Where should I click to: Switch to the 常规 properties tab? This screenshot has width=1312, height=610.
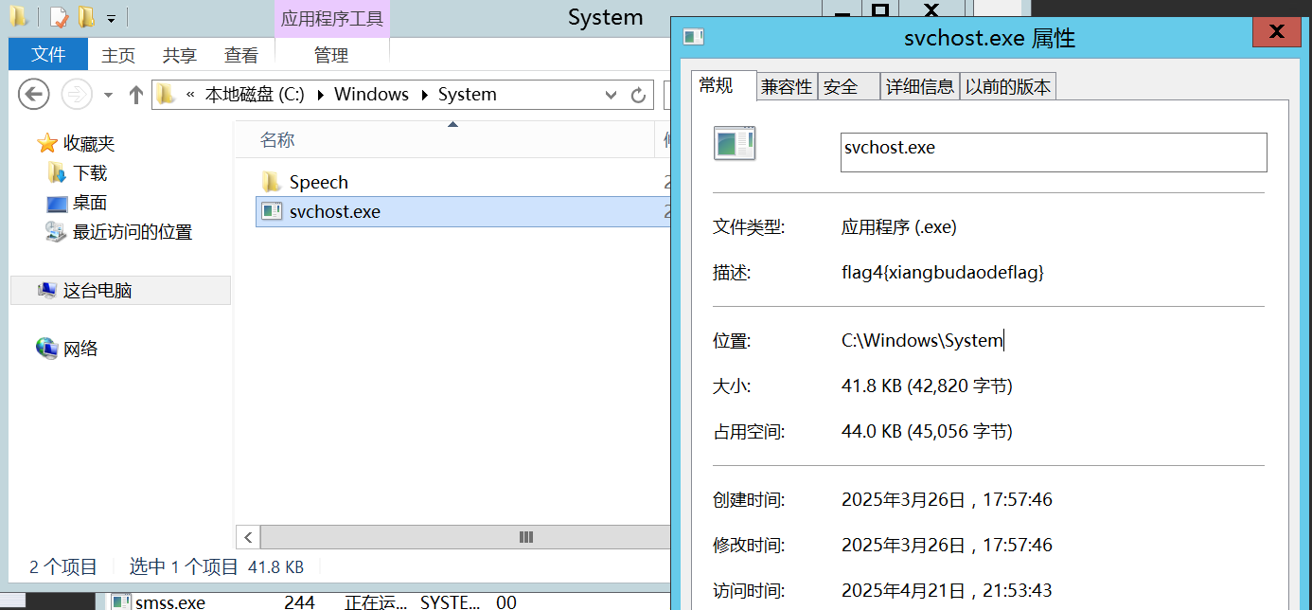coord(723,85)
